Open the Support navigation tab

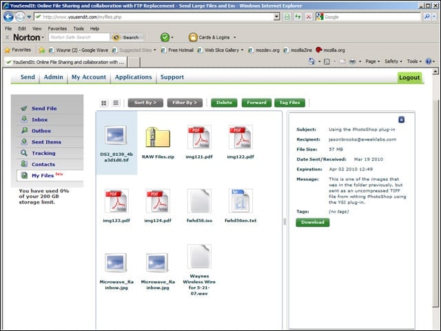coord(172,77)
